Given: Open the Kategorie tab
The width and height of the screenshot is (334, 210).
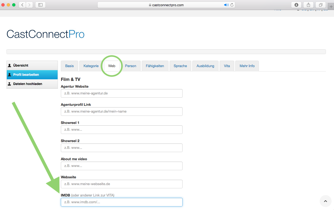Looking at the screenshot, I should point(91,66).
